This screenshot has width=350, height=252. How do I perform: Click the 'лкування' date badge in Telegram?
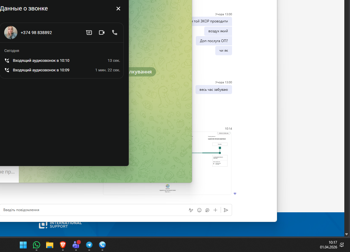(143, 72)
